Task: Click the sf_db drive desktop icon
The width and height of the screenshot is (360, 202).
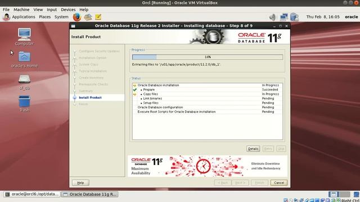Action: coord(24,82)
